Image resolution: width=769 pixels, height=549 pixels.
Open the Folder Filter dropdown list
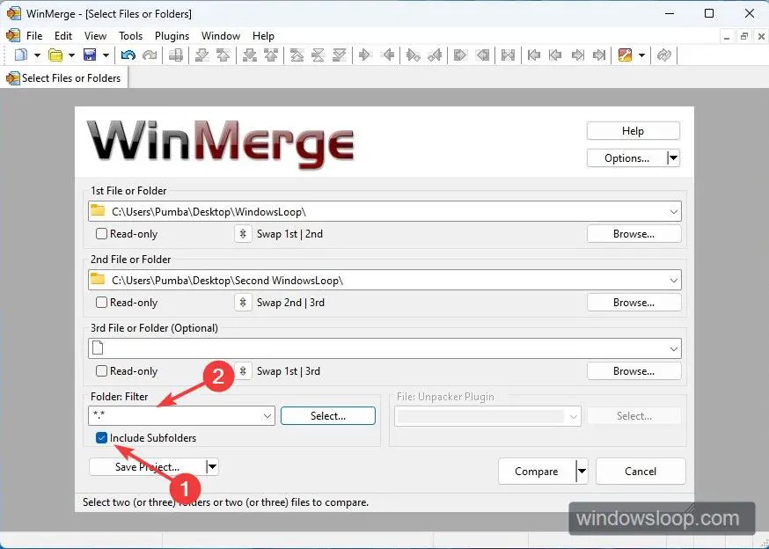pyautogui.click(x=267, y=416)
